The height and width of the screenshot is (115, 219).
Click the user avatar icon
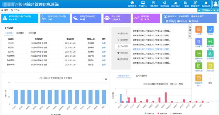tap(215, 4)
